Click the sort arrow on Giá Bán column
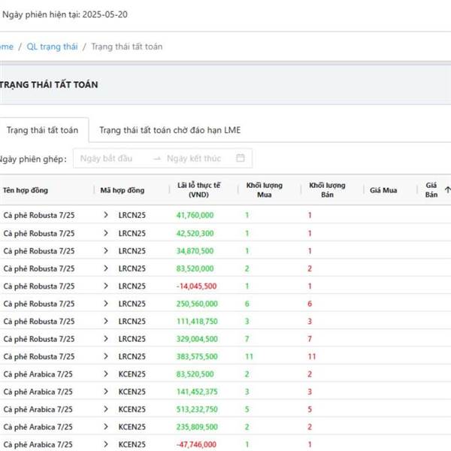 [447, 190]
